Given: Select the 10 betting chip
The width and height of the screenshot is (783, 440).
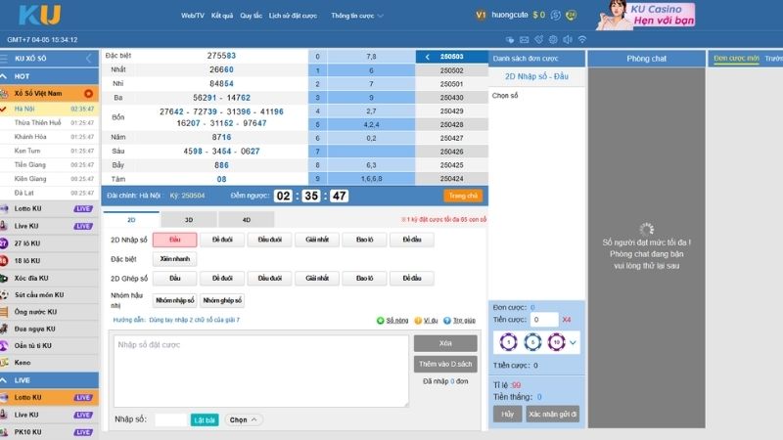Looking at the screenshot, I should pyautogui.click(x=555, y=342).
